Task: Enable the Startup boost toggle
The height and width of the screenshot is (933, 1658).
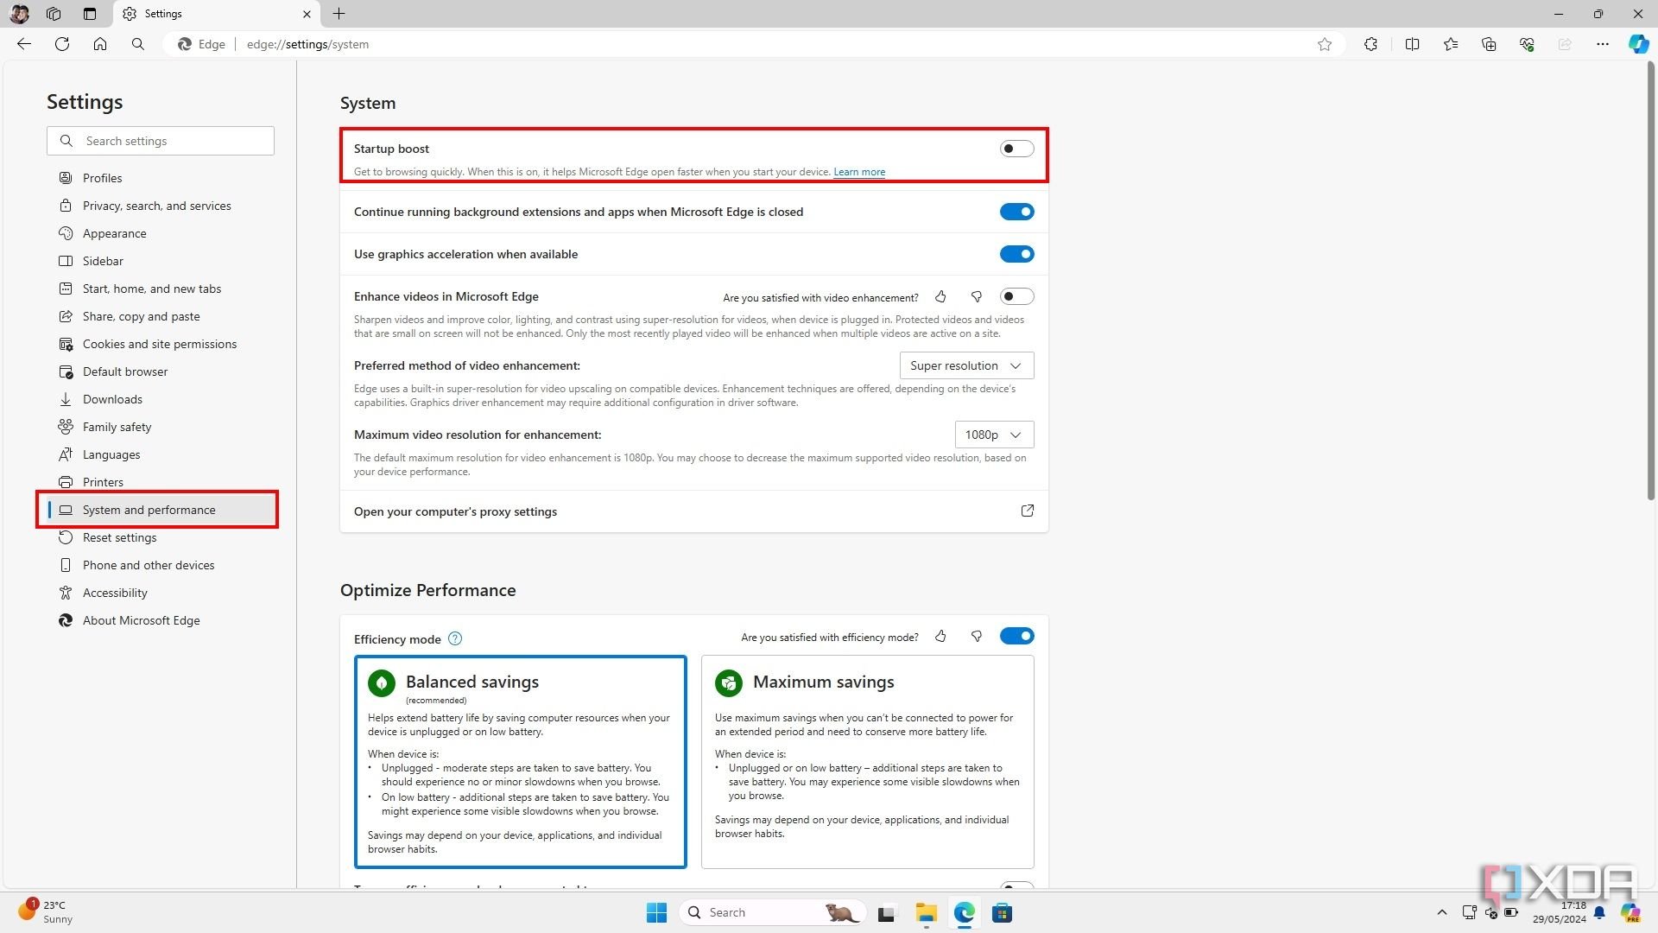Action: click(1016, 149)
